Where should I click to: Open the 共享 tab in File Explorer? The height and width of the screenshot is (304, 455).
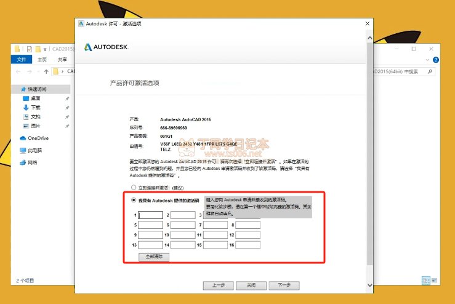point(62,60)
